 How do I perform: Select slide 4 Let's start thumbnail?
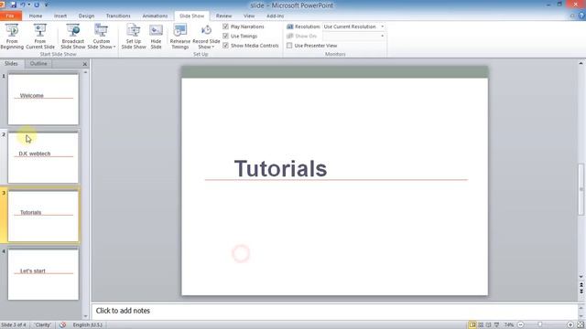click(x=43, y=274)
